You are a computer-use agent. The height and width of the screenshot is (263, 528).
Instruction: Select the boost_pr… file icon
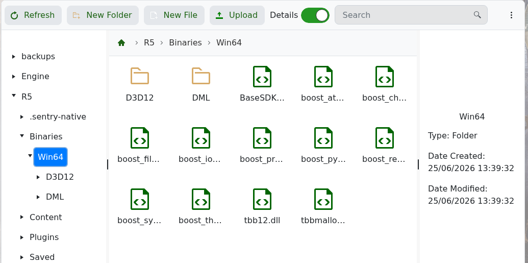[262, 138]
